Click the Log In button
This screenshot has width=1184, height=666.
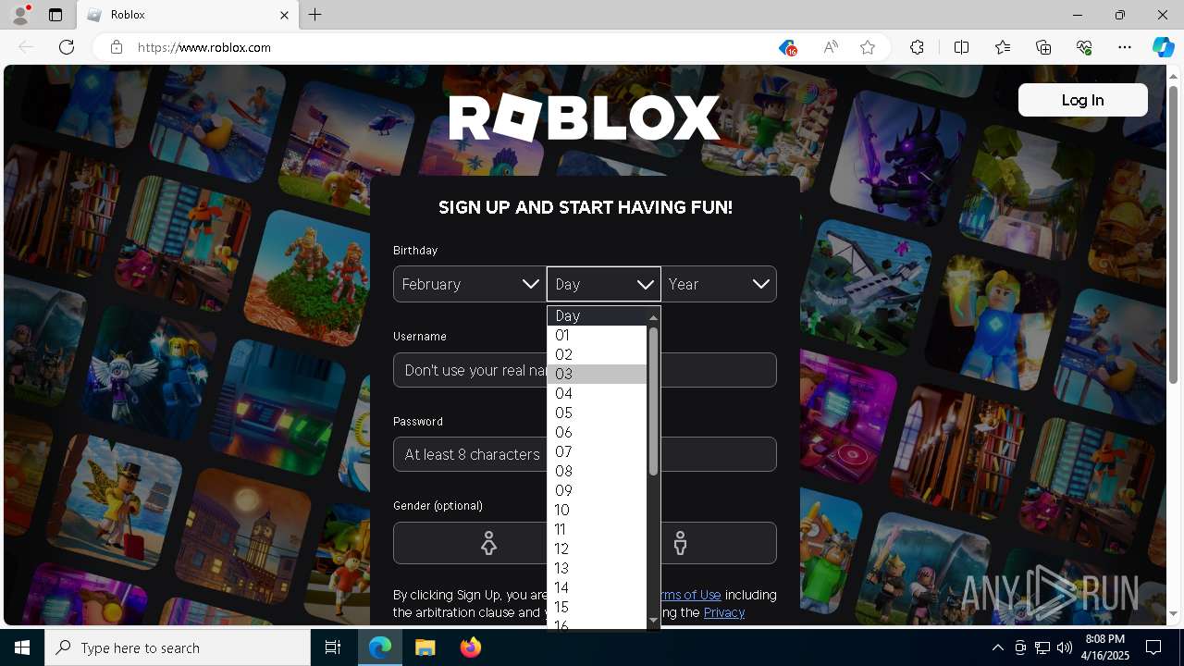point(1083,100)
